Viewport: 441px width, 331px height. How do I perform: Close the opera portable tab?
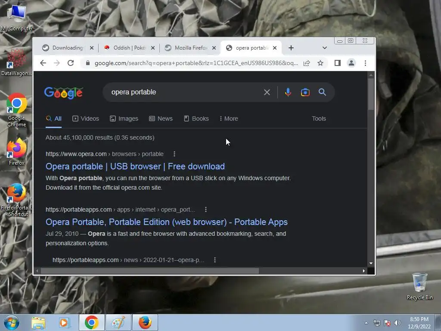(275, 48)
